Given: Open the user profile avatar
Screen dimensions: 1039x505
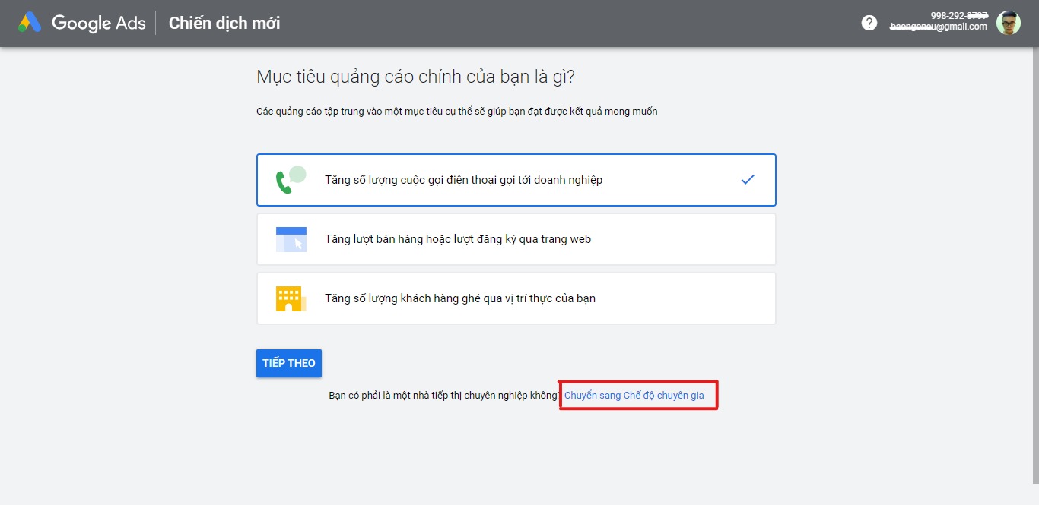Looking at the screenshot, I should pyautogui.click(x=1008, y=23).
